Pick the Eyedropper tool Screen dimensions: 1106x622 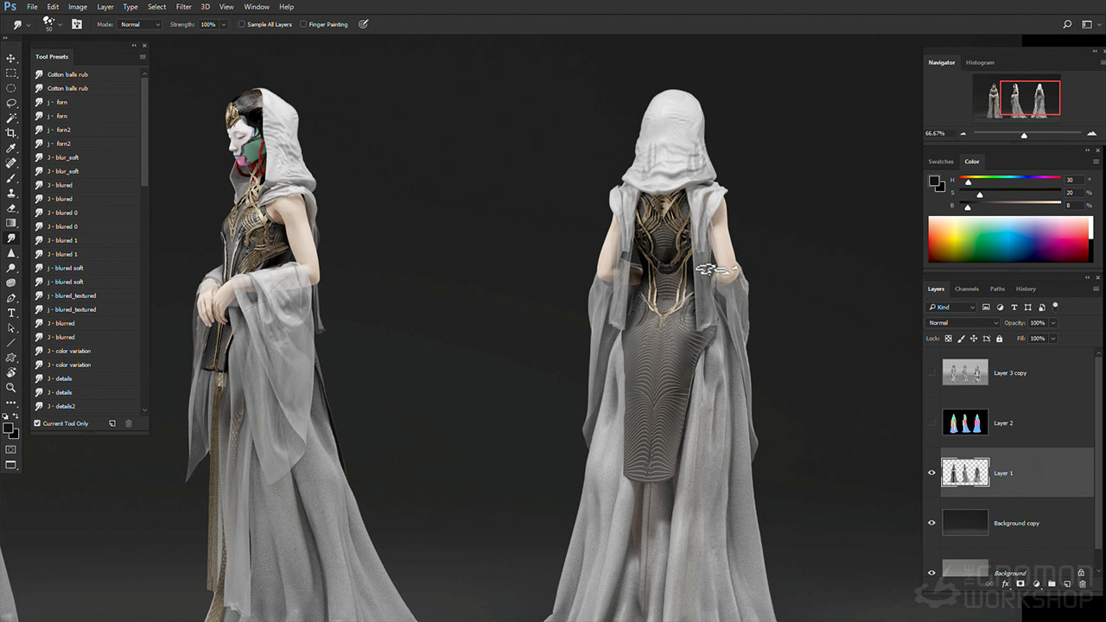(11, 148)
